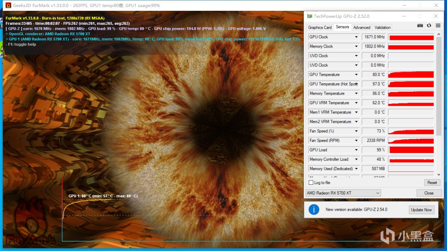Click the GPU-Z title bar app icon
This screenshot has width=447, height=251.
(309, 16)
